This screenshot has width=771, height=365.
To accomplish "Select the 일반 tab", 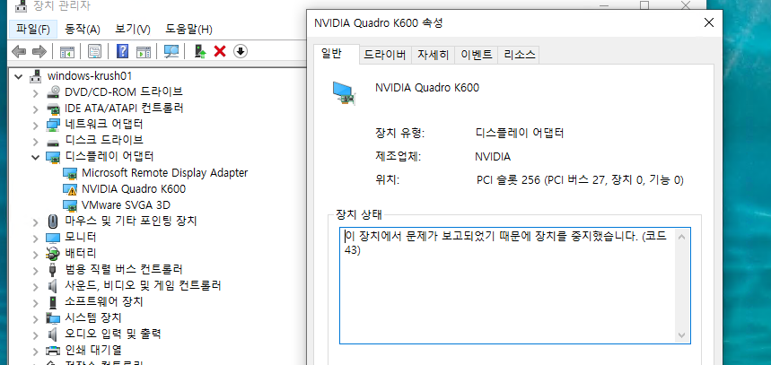I will pyautogui.click(x=336, y=54).
